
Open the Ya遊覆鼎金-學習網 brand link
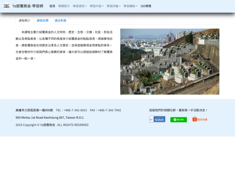click(x=28, y=6)
